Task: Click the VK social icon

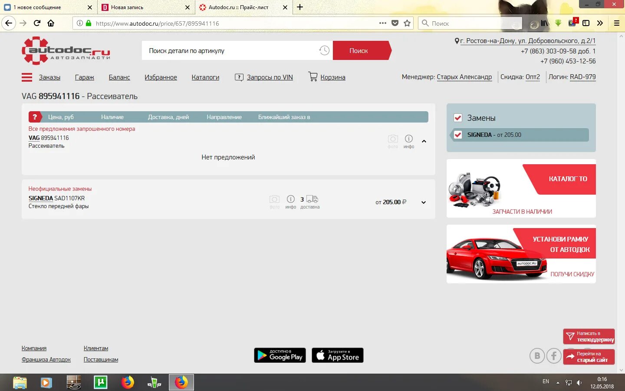Action: 537,356
